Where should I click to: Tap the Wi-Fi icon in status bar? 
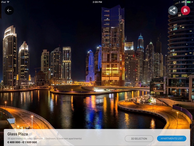coord(8,2)
